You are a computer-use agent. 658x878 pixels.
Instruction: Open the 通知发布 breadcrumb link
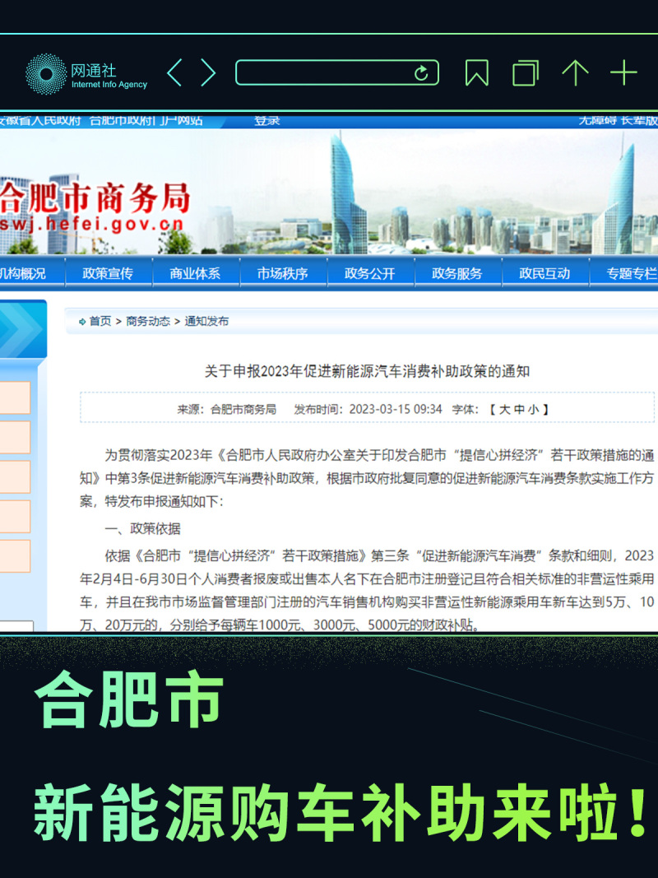click(x=206, y=322)
